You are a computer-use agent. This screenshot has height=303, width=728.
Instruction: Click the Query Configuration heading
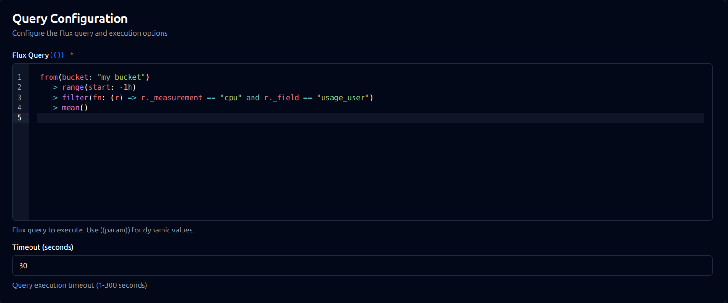(70, 18)
